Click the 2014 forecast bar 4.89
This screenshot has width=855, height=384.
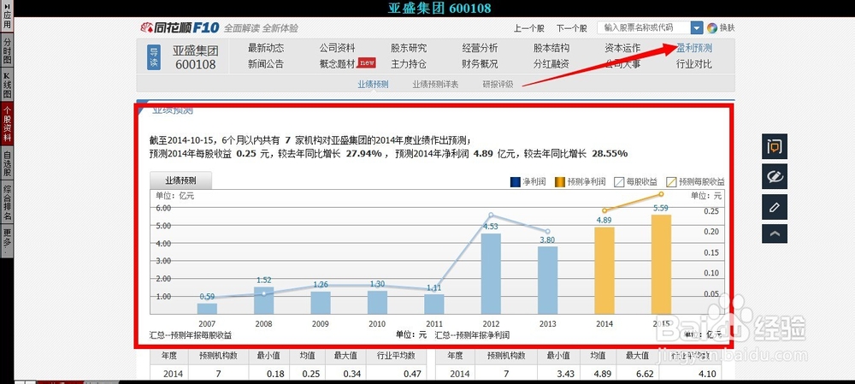(604, 270)
